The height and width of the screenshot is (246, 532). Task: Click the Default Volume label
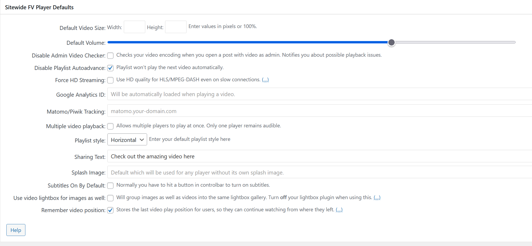[86, 43]
